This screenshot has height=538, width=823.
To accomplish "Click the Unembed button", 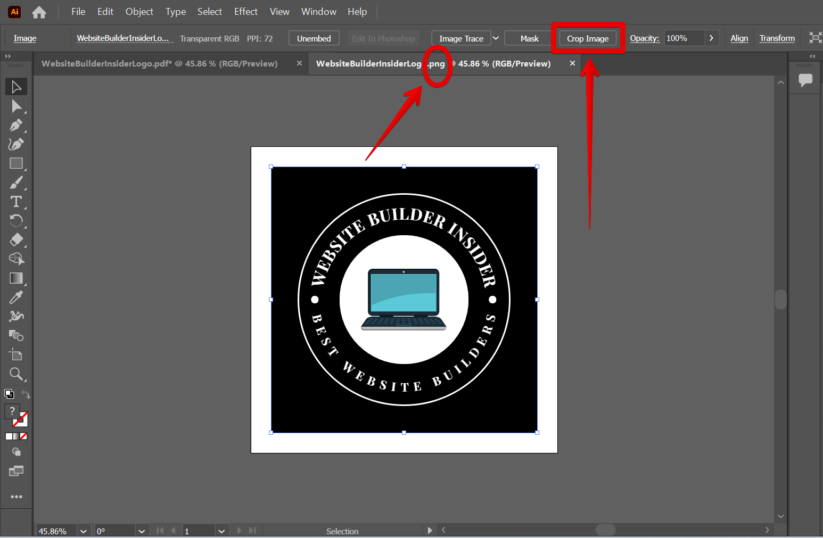I will [314, 38].
